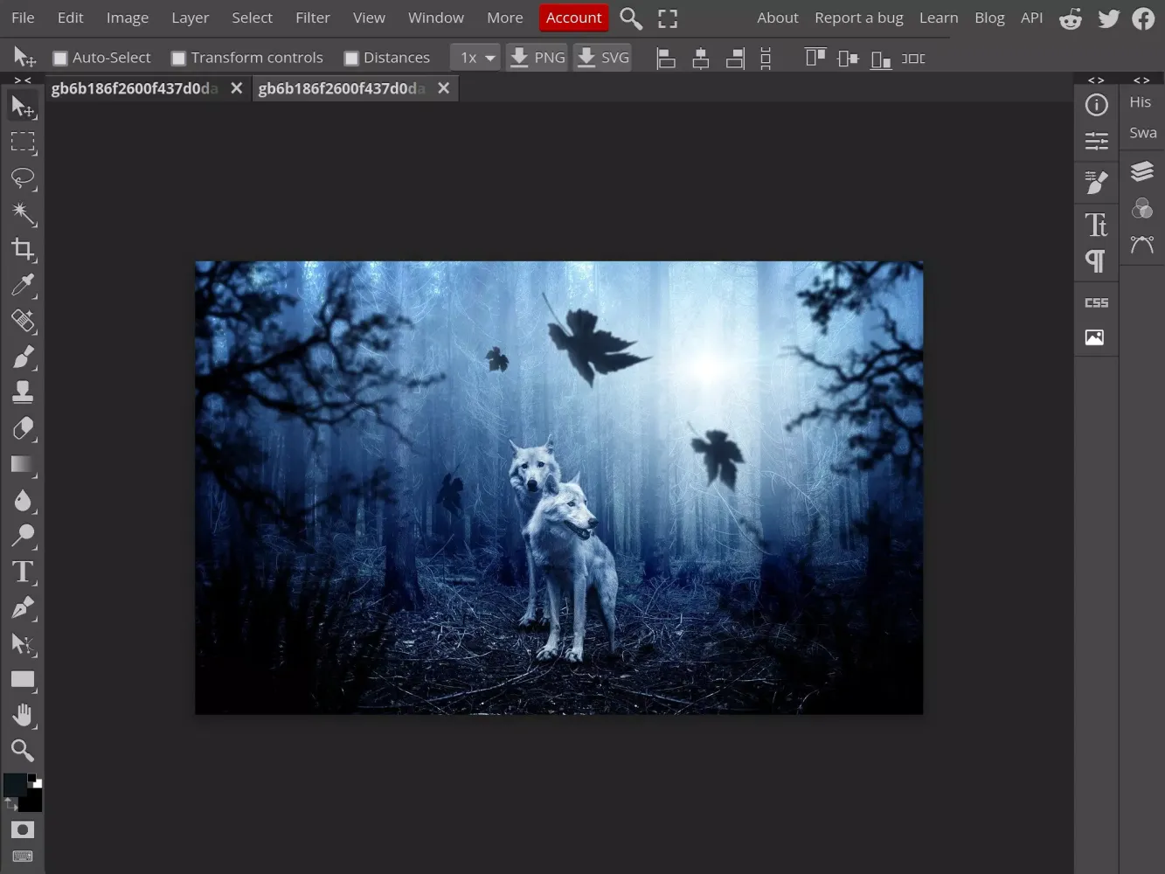
Task: Select the Move tool in the left toolbar
Action: [x=23, y=107]
